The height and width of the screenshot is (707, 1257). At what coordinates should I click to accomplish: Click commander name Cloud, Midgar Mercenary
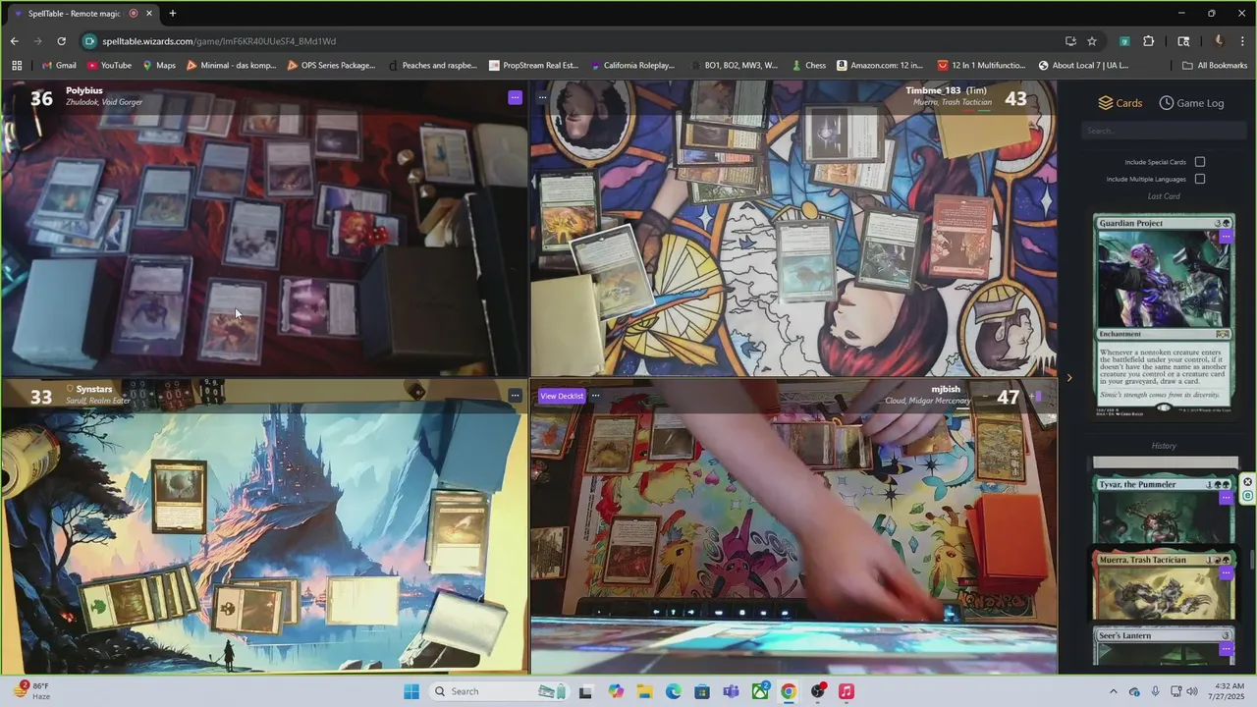pyautogui.click(x=928, y=401)
